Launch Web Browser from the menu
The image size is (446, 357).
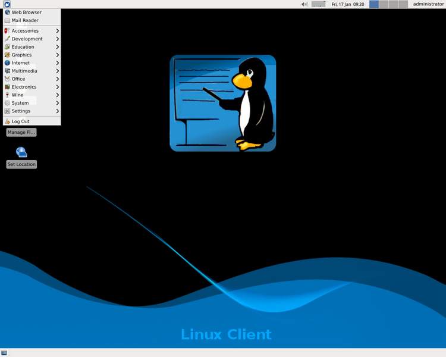(32, 12)
